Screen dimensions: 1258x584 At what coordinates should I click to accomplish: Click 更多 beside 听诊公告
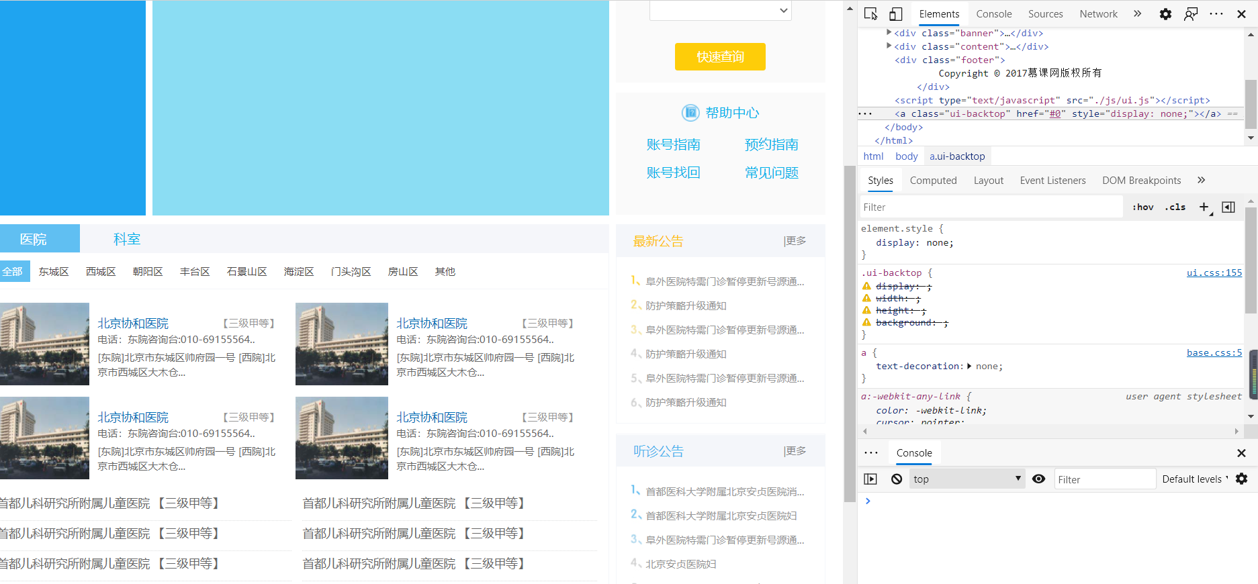(x=795, y=450)
